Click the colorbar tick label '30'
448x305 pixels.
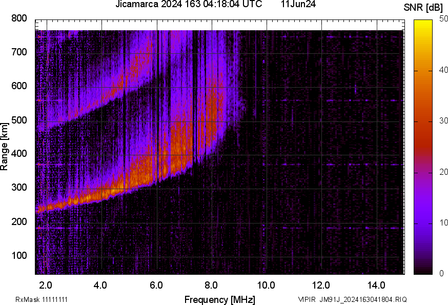pos(443,120)
